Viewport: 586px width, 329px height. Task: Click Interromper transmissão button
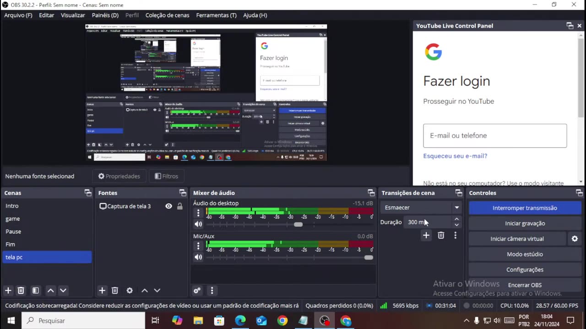point(525,208)
